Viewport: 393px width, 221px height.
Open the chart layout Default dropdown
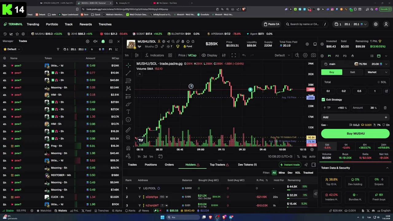(x=282, y=55)
